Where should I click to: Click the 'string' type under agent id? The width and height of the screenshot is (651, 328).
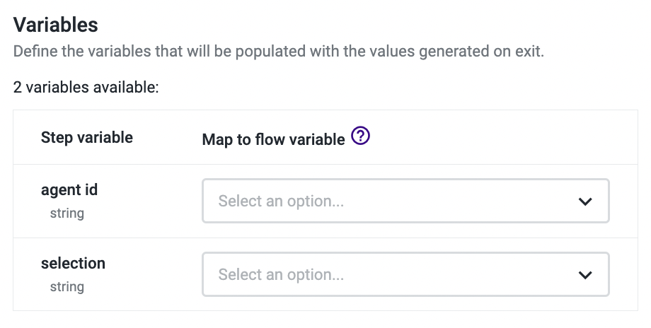coord(67,213)
